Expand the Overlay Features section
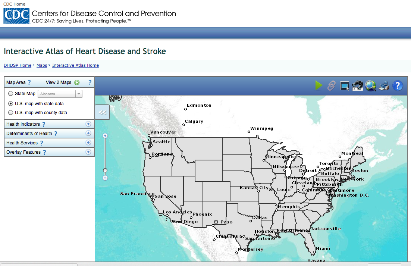 [88, 152]
